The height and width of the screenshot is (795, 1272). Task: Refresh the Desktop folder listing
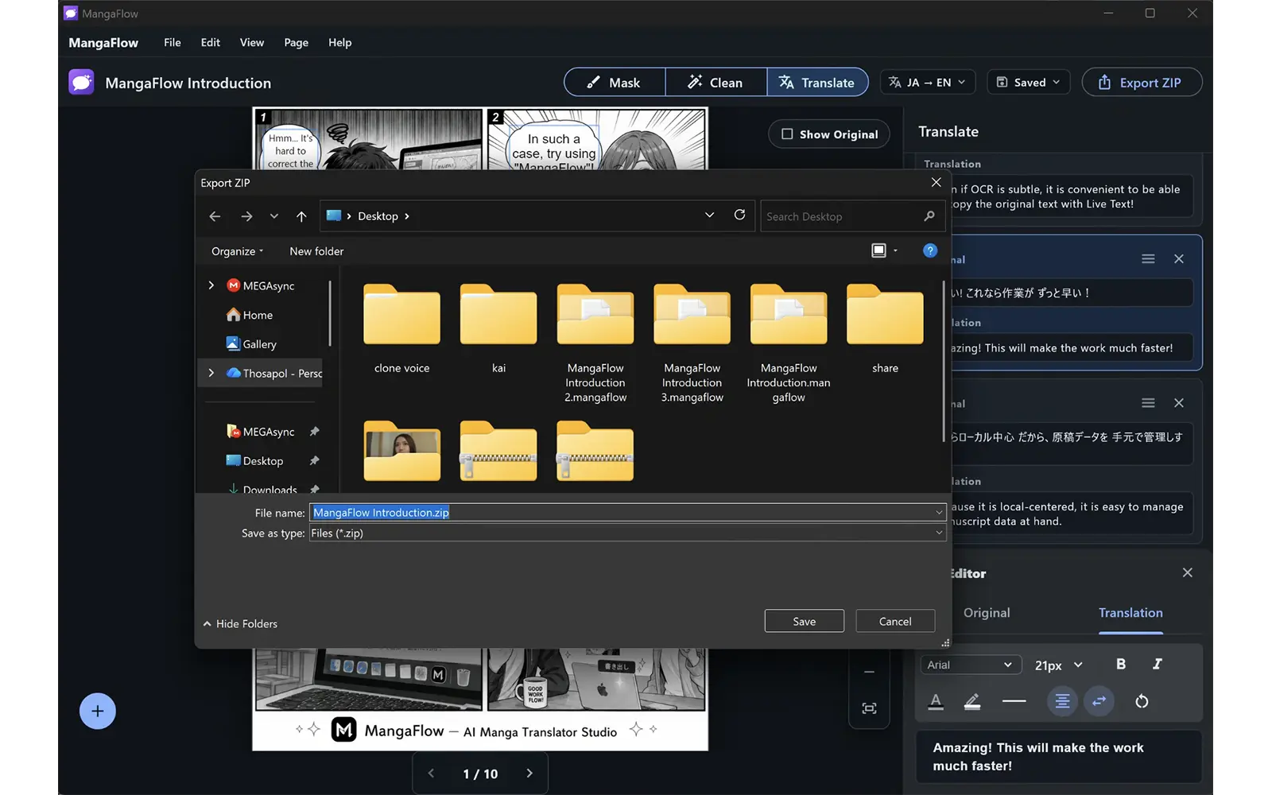[x=739, y=215]
